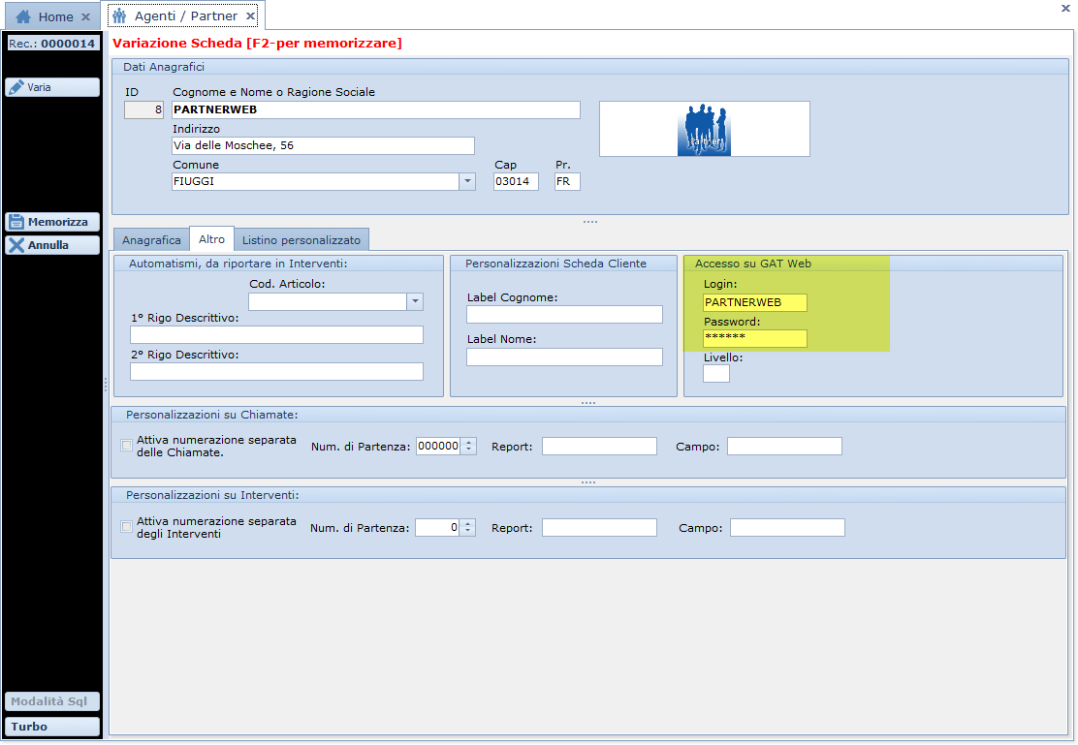The height and width of the screenshot is (745, 1078).
Task: Click the Annulla button
Action: coord(52,245)
